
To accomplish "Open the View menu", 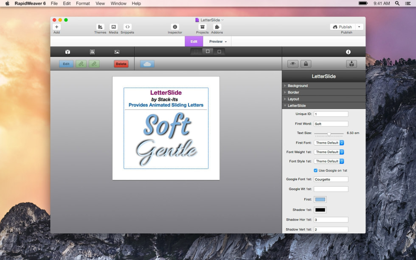I will pyautogui.click(x=100, y=3).
